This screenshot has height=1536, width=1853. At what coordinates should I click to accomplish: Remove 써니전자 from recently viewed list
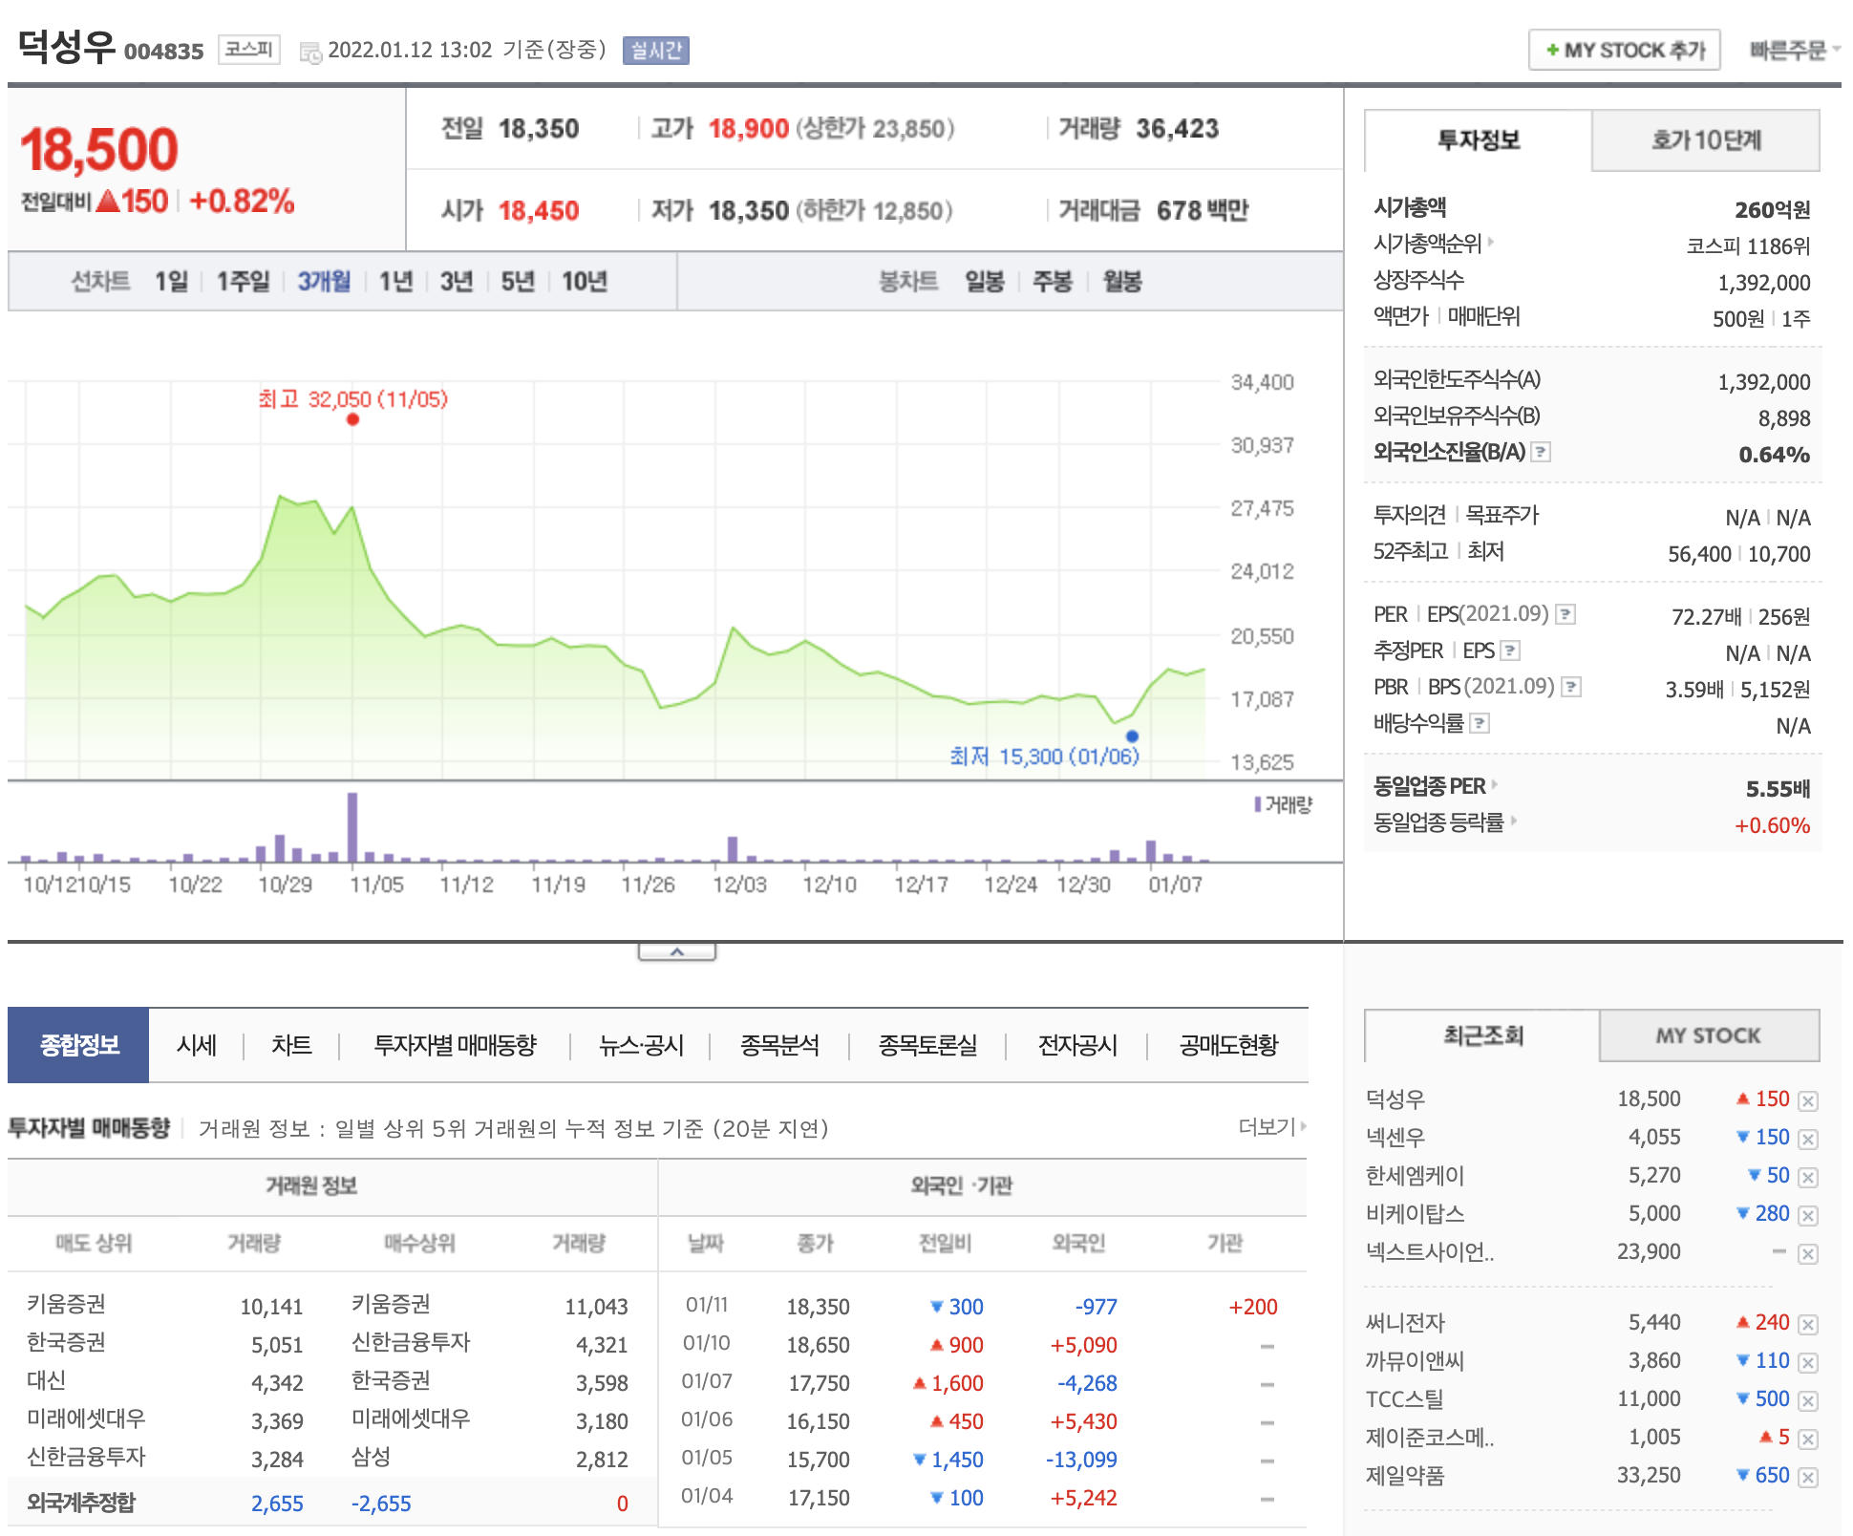(1807, 1324)
